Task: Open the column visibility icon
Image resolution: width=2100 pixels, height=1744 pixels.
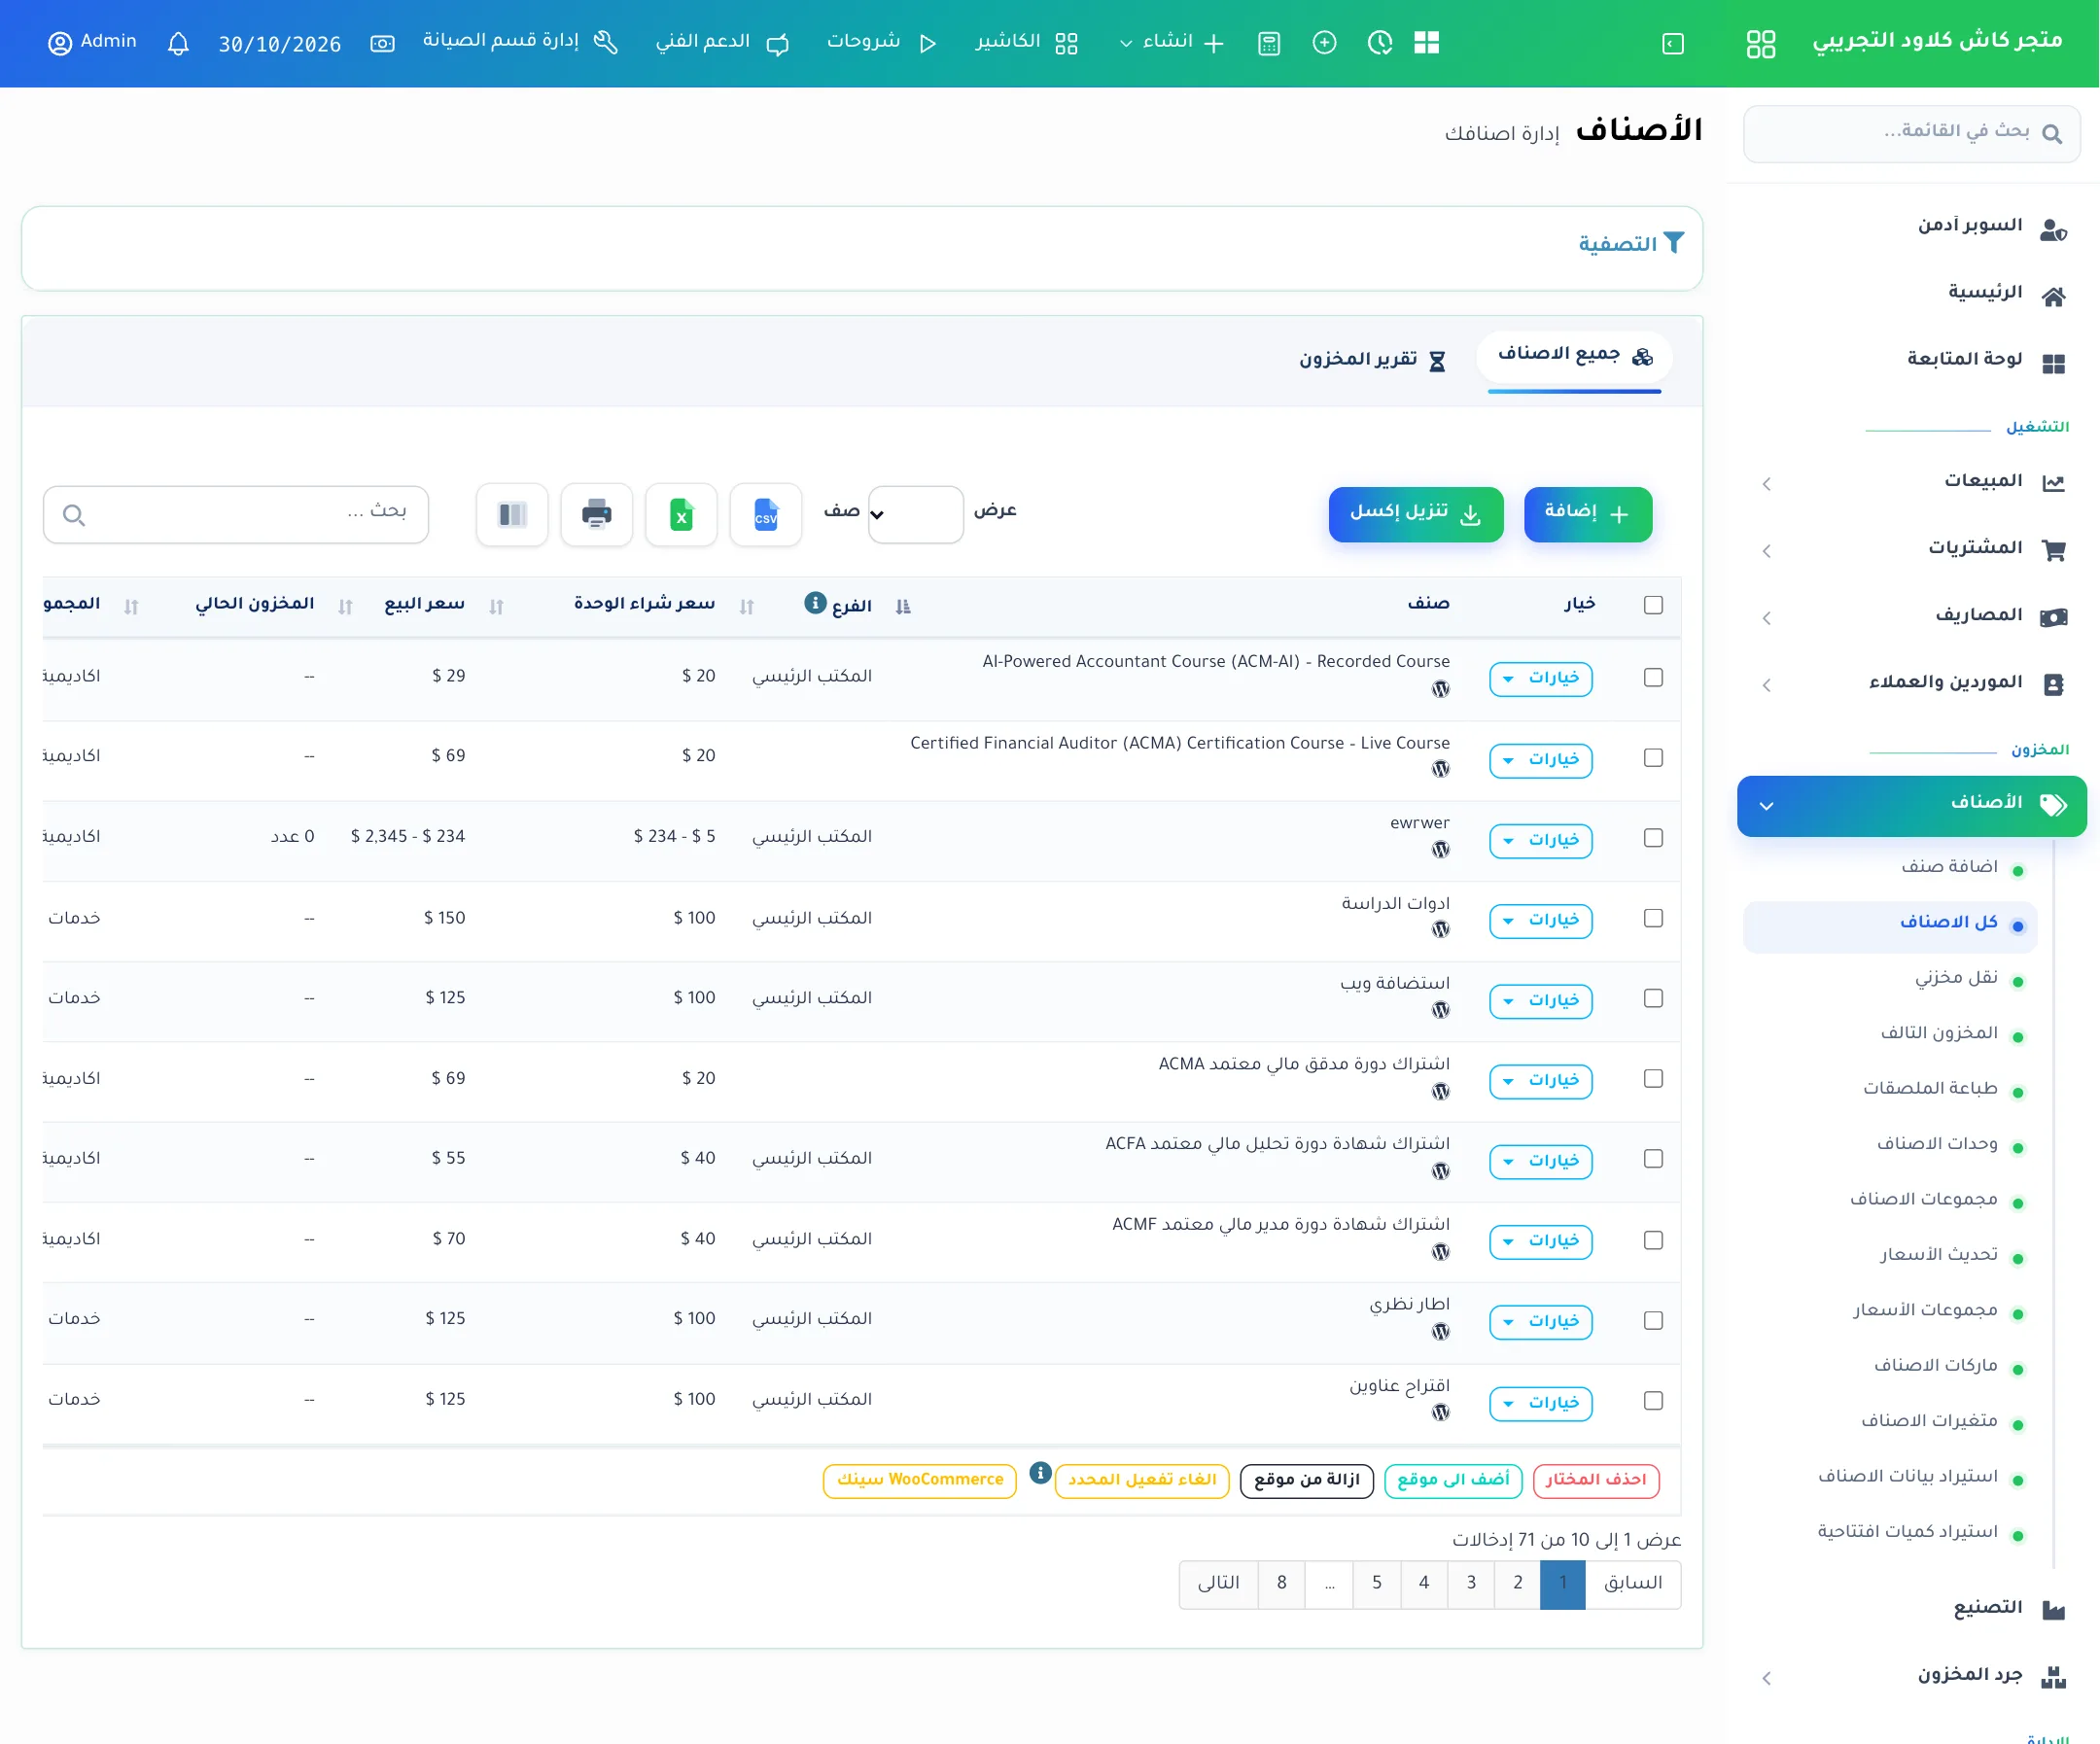Action: click(x=512, y=515)
